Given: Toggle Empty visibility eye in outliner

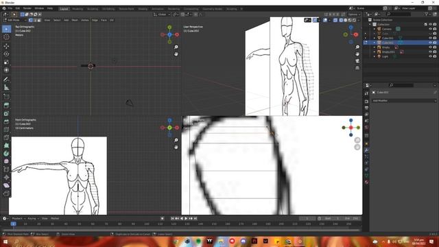Looking at the screenshot, I should click(430, 47).
